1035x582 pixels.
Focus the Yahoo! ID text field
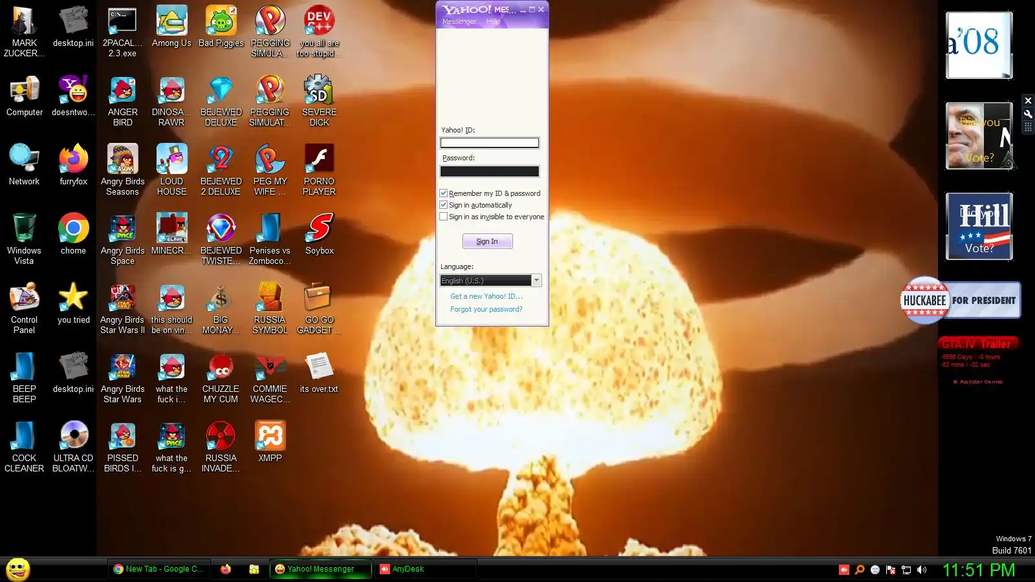click(490, 143)
